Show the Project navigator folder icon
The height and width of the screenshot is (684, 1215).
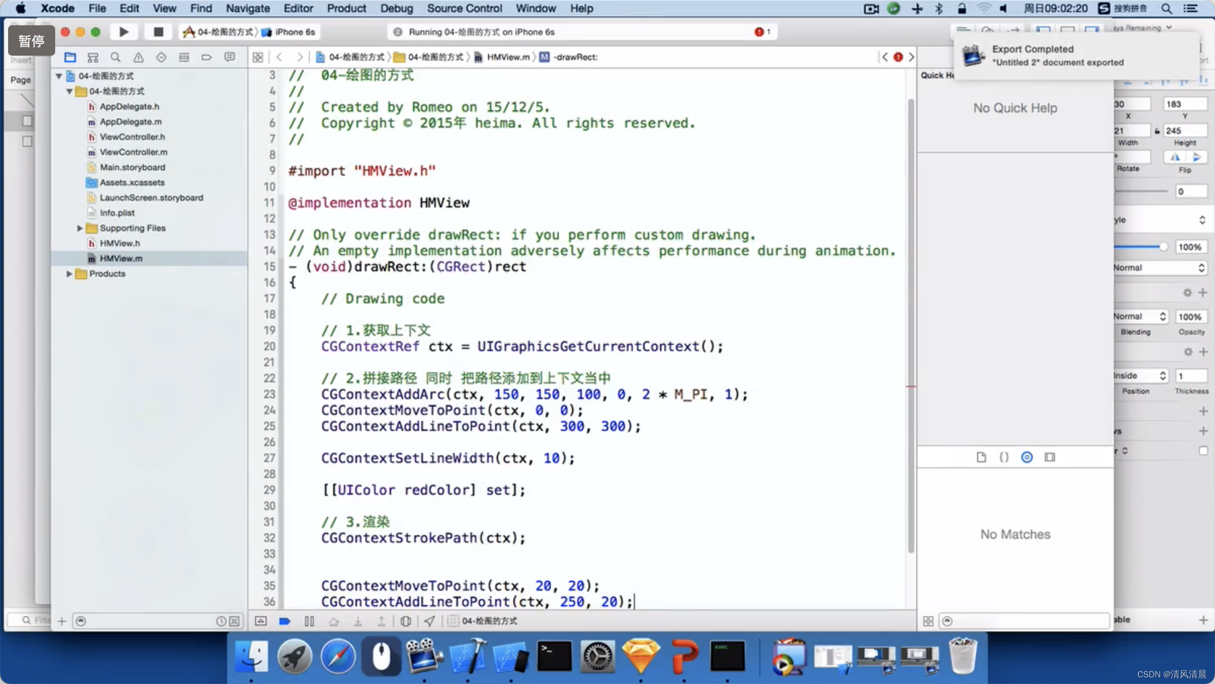[70, 57]
